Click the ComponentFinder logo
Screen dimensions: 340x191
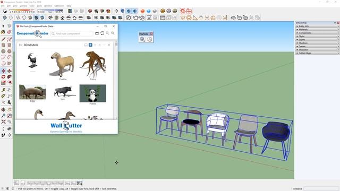coord(32,33)
